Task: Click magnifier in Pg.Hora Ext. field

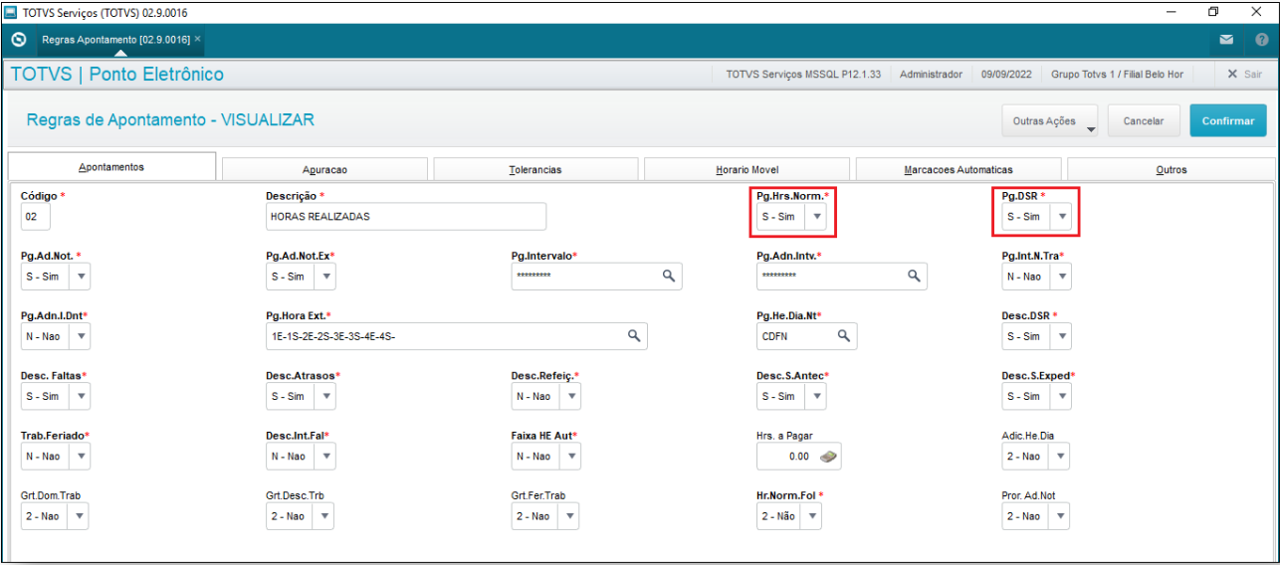Action: (x=633, y=335)
